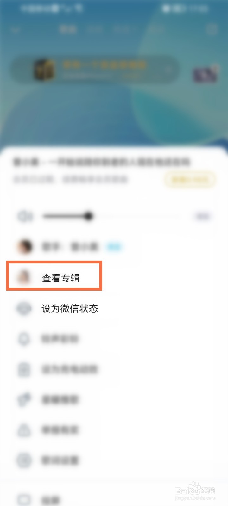Tap the bell icon in the options list
The width and height of the screenshot is (228, 506).
tap(24, 339)
